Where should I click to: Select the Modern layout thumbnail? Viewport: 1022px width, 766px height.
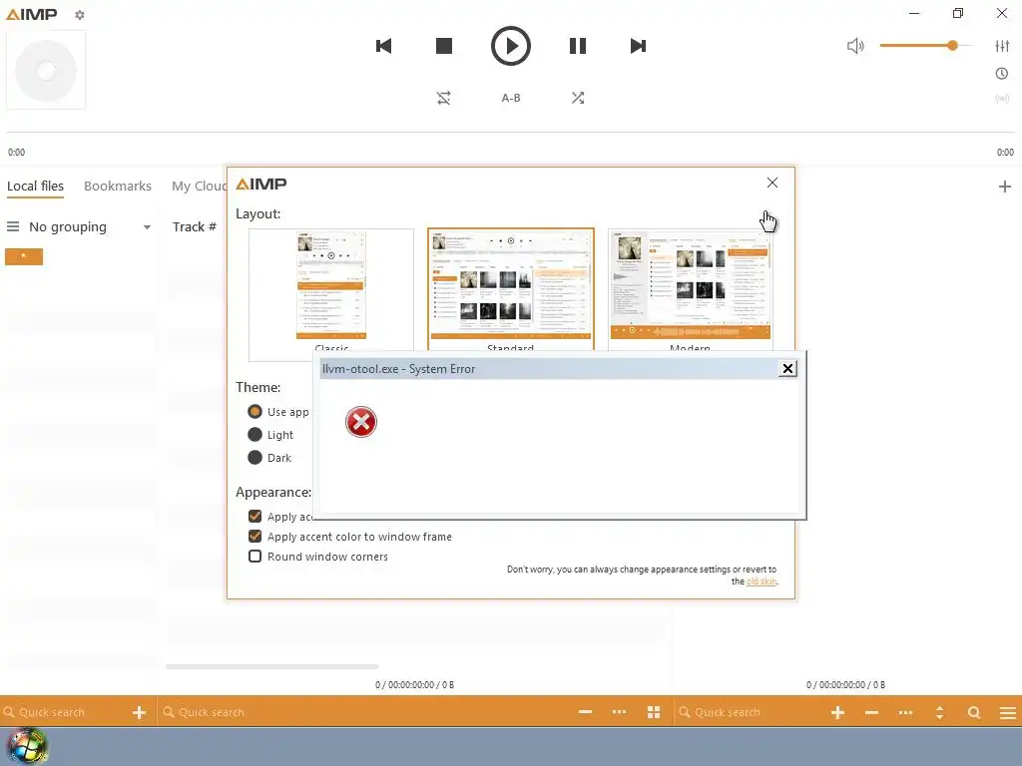691,290
